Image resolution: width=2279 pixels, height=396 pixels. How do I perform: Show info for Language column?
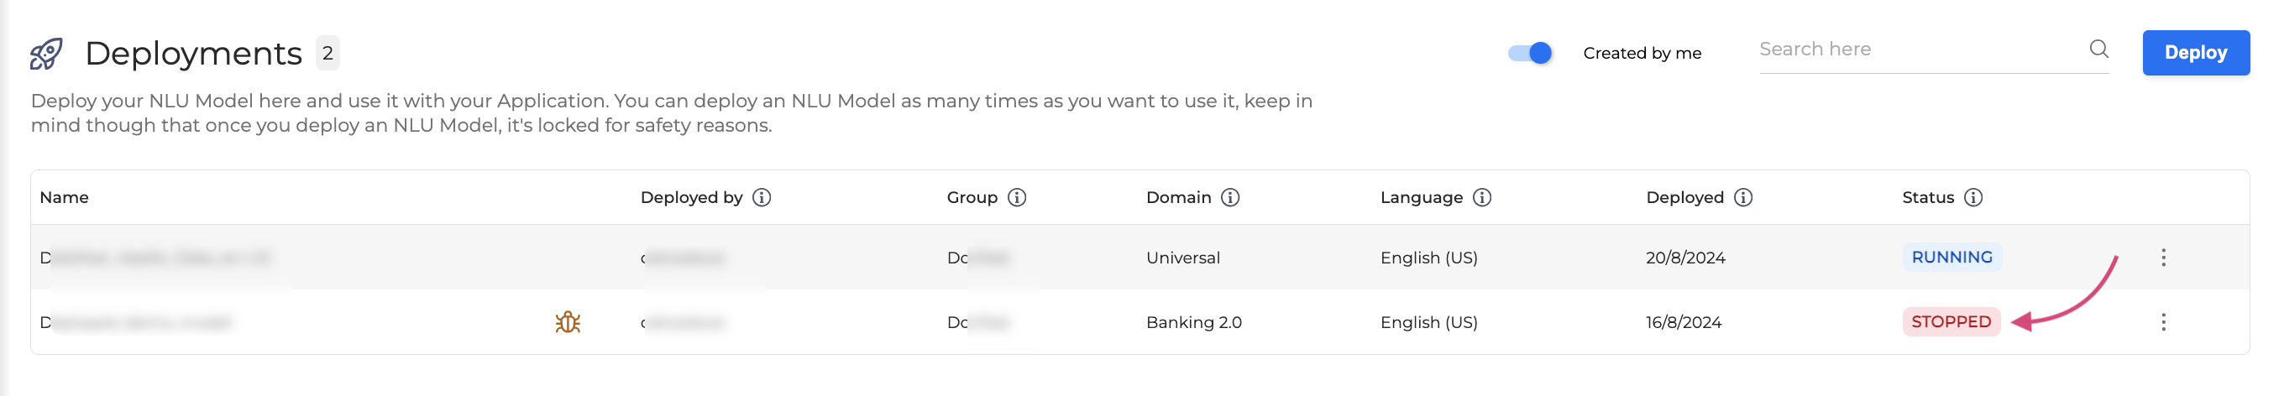click(x=1483, y=197)
